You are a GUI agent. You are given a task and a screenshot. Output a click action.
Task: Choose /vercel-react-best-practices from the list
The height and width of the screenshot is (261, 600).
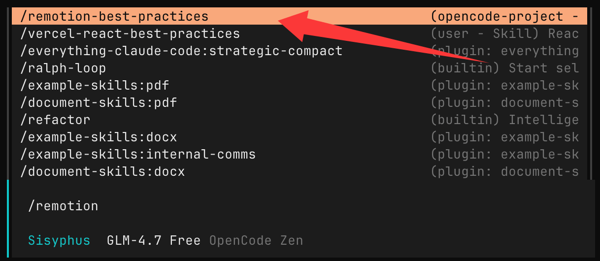130,34
